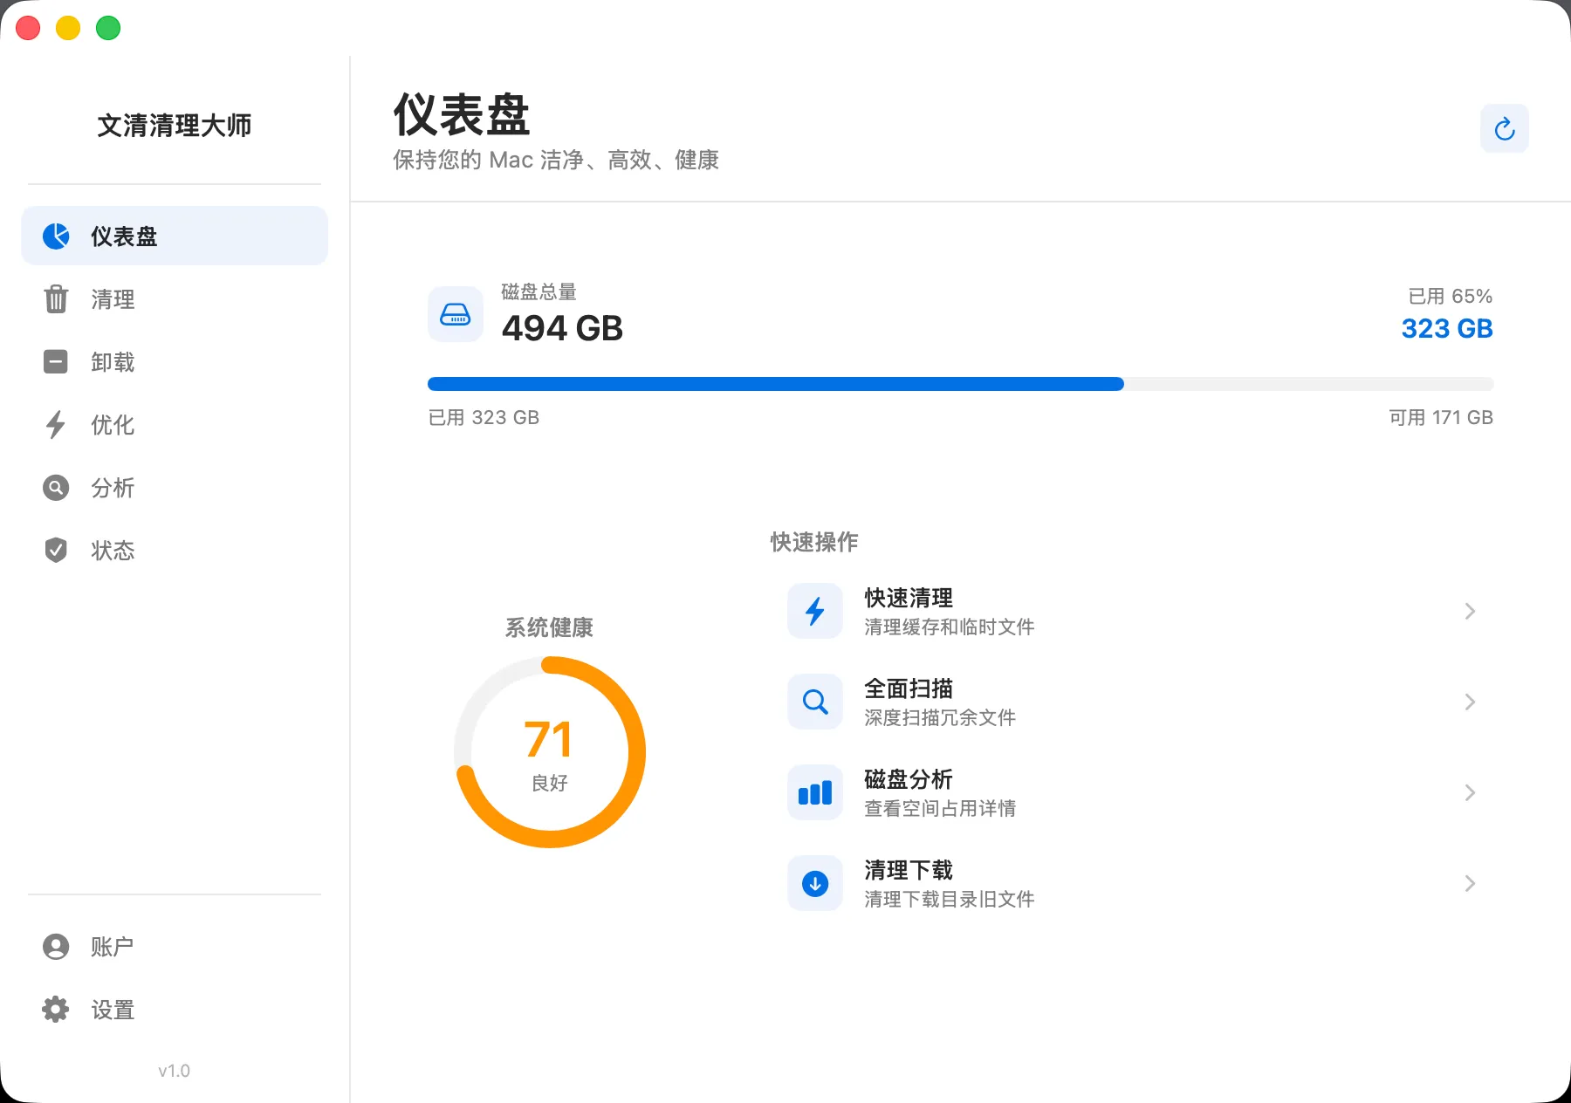Open the 仪表盘 sidebar section

[x=175, y=236]
